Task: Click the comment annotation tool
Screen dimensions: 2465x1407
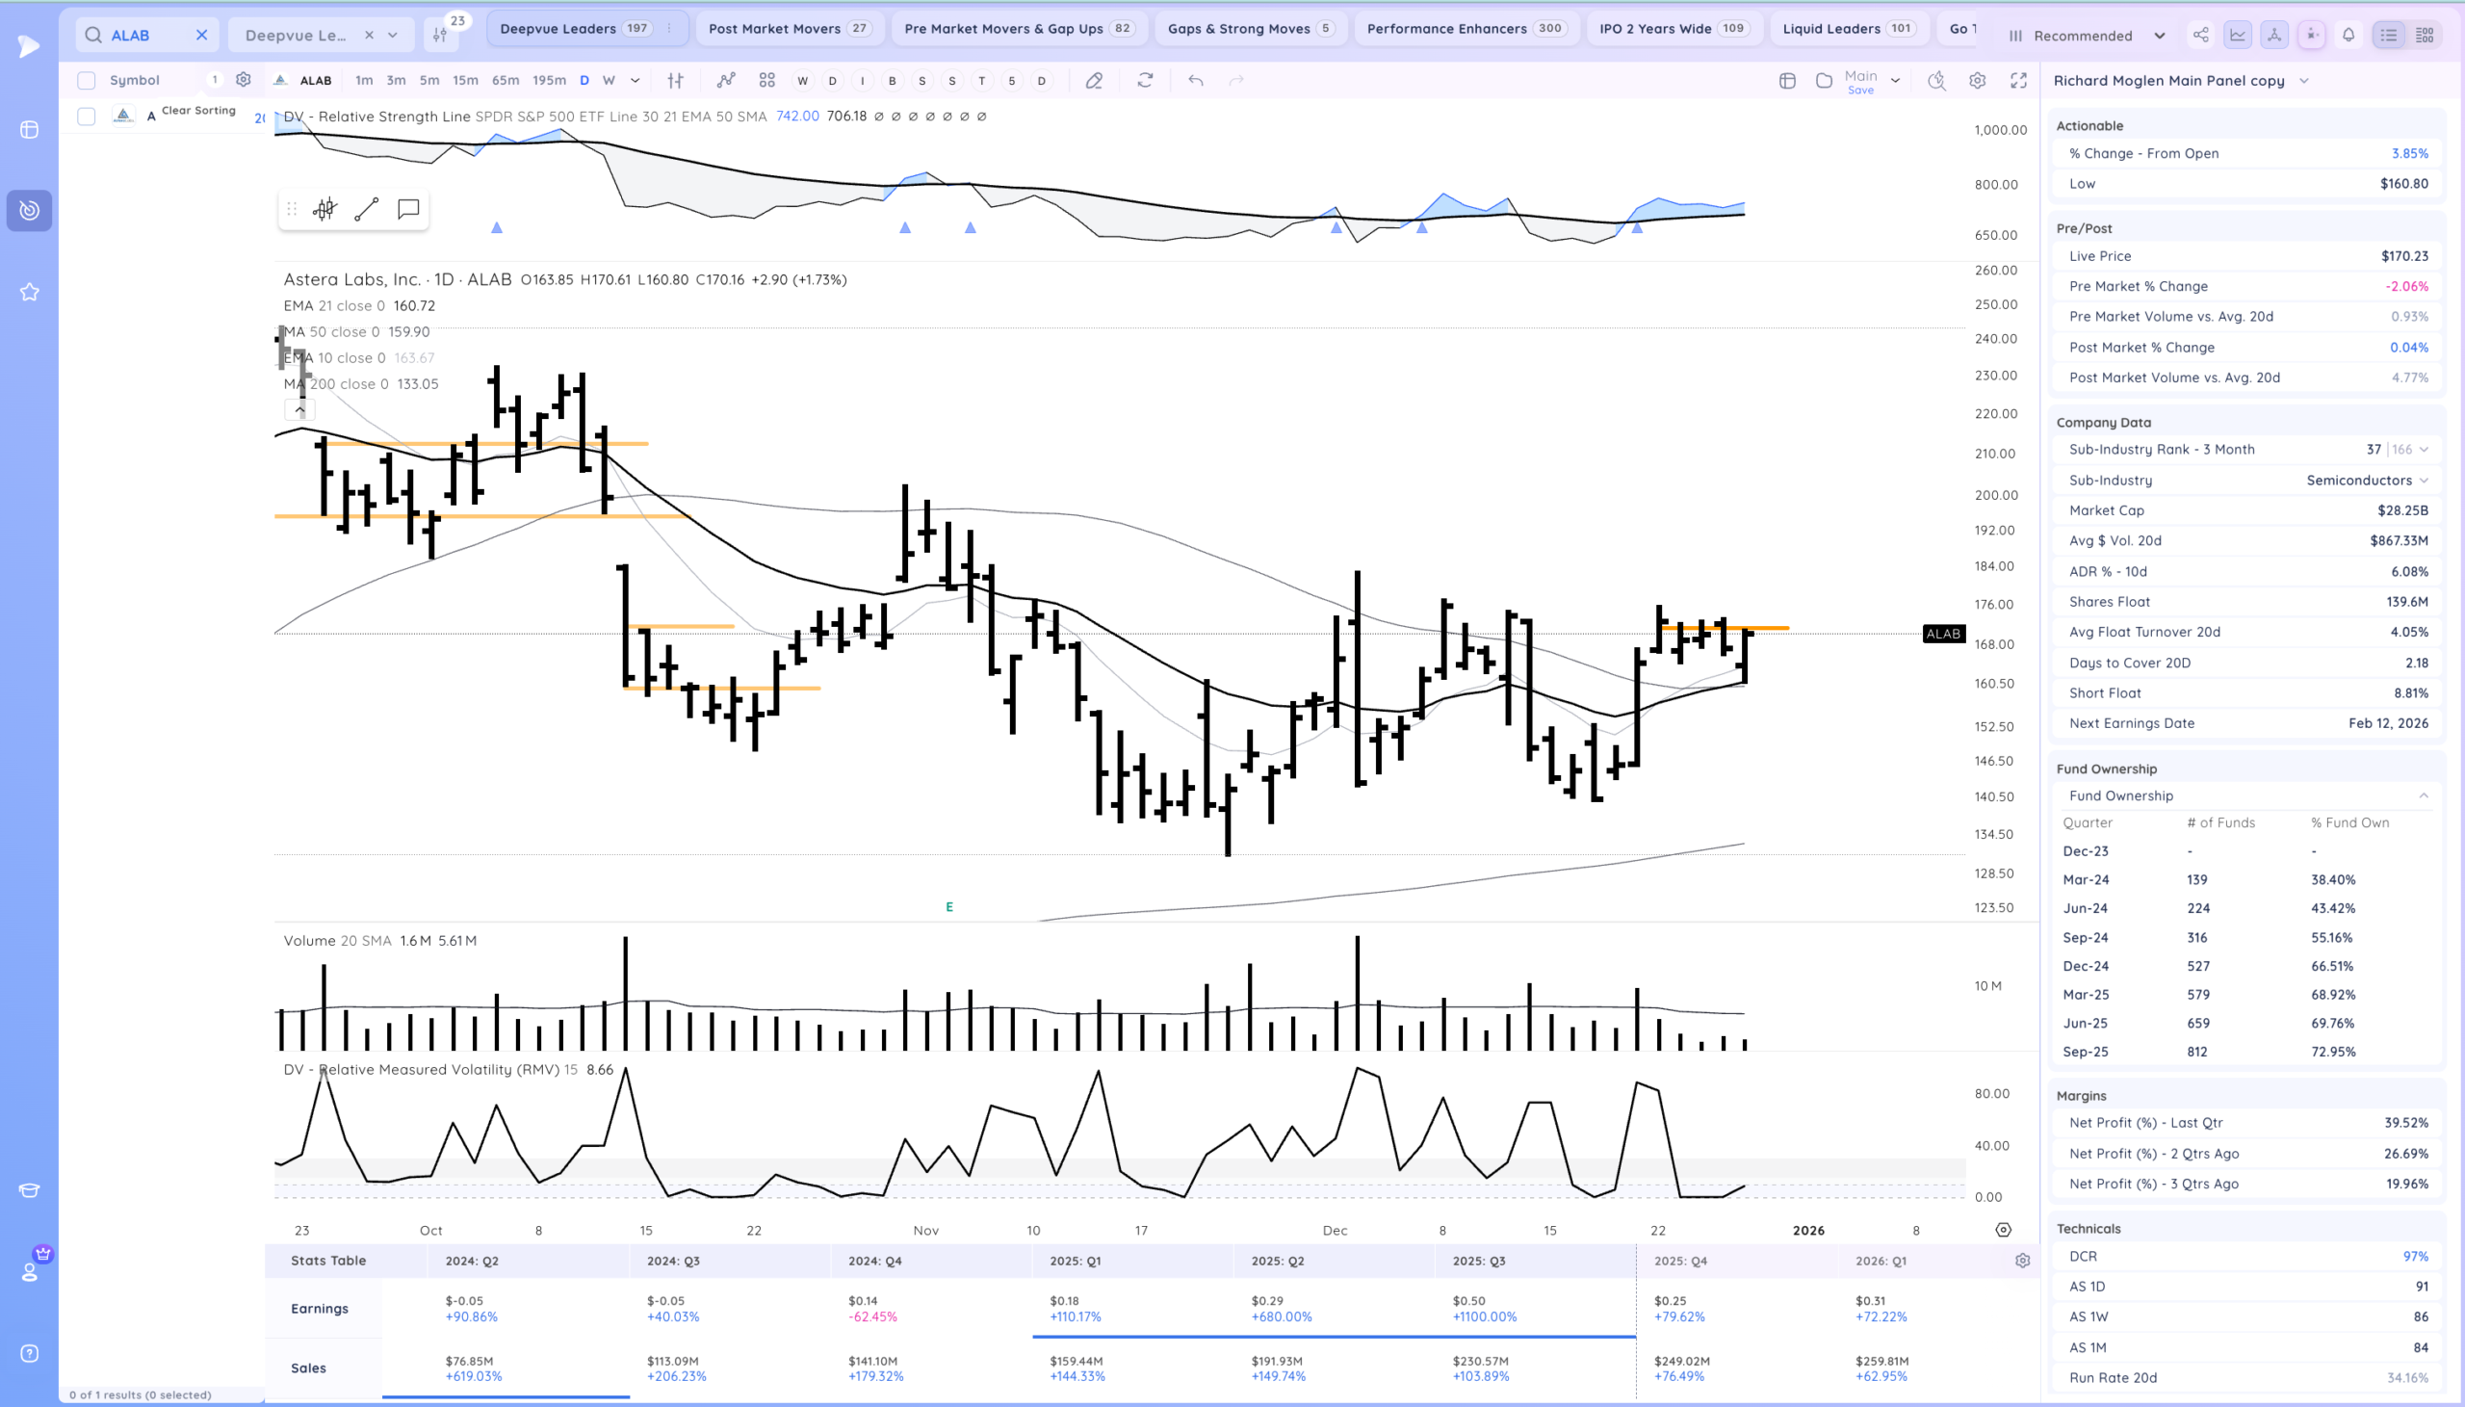Action: pyautogui.click(x=407, y=209)
